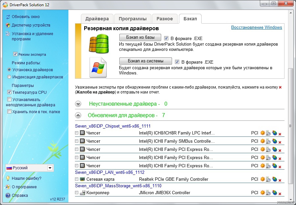Switch to the Программы tab
Screen dimensions: 296x205
point(133,19)
